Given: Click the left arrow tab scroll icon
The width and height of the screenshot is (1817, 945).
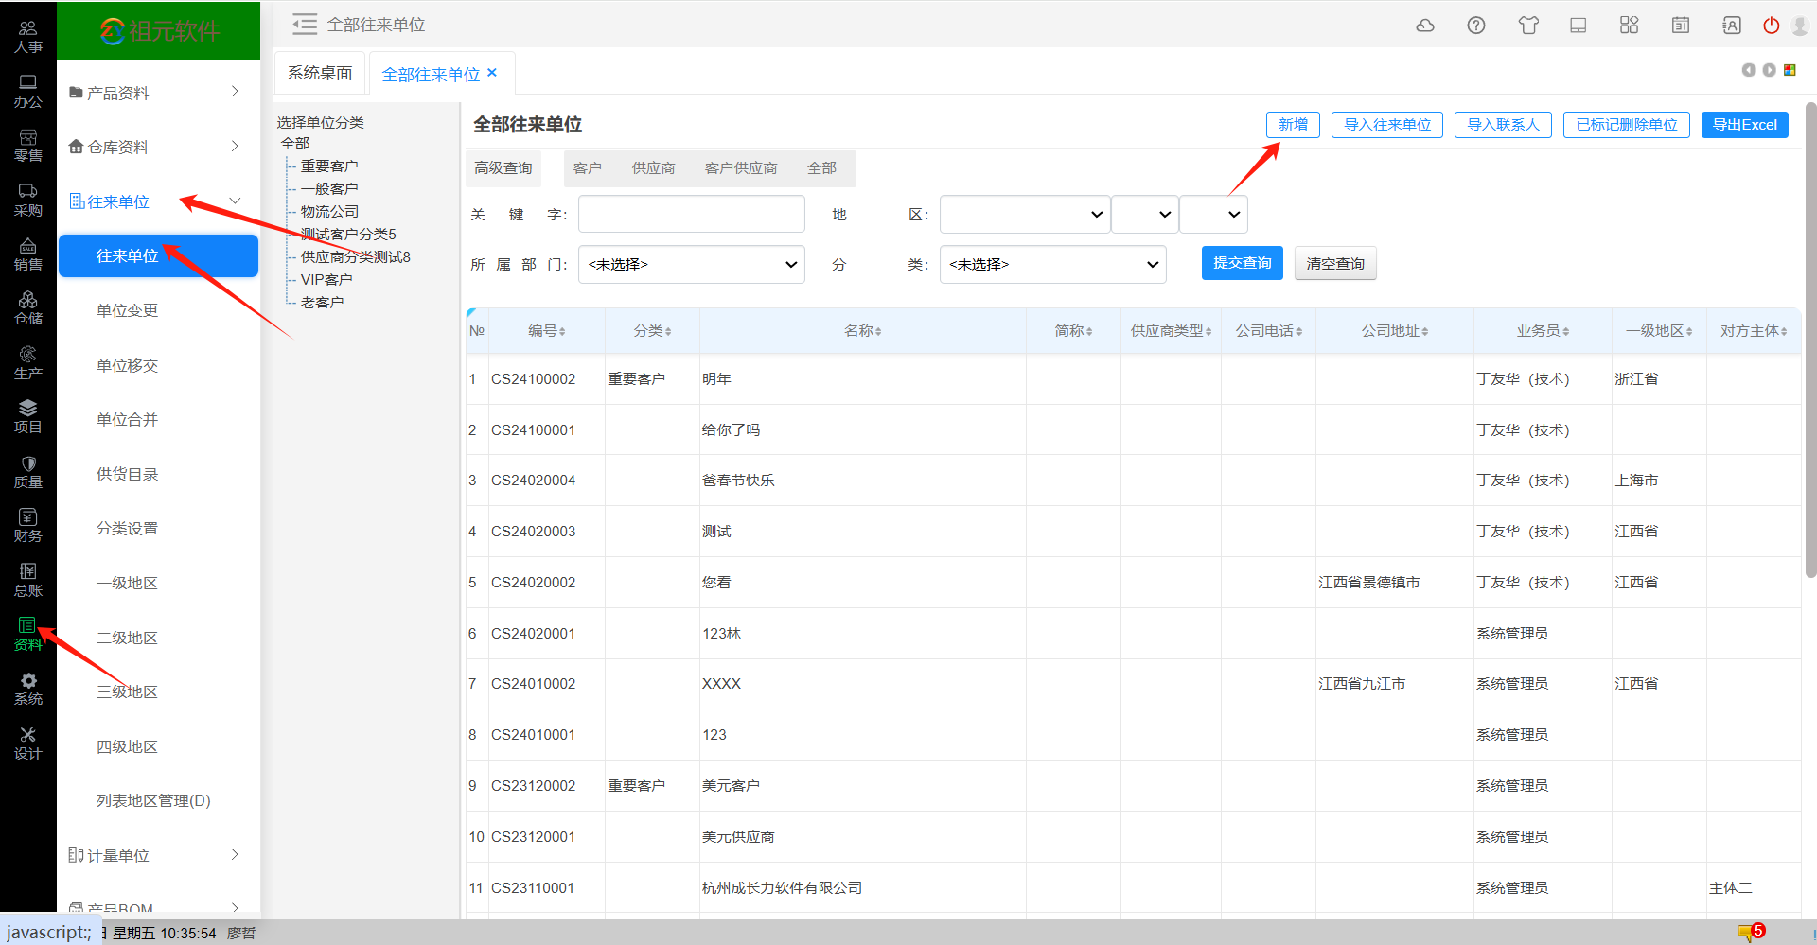Looking at the screenshot, I should [x=1749, y=70].
